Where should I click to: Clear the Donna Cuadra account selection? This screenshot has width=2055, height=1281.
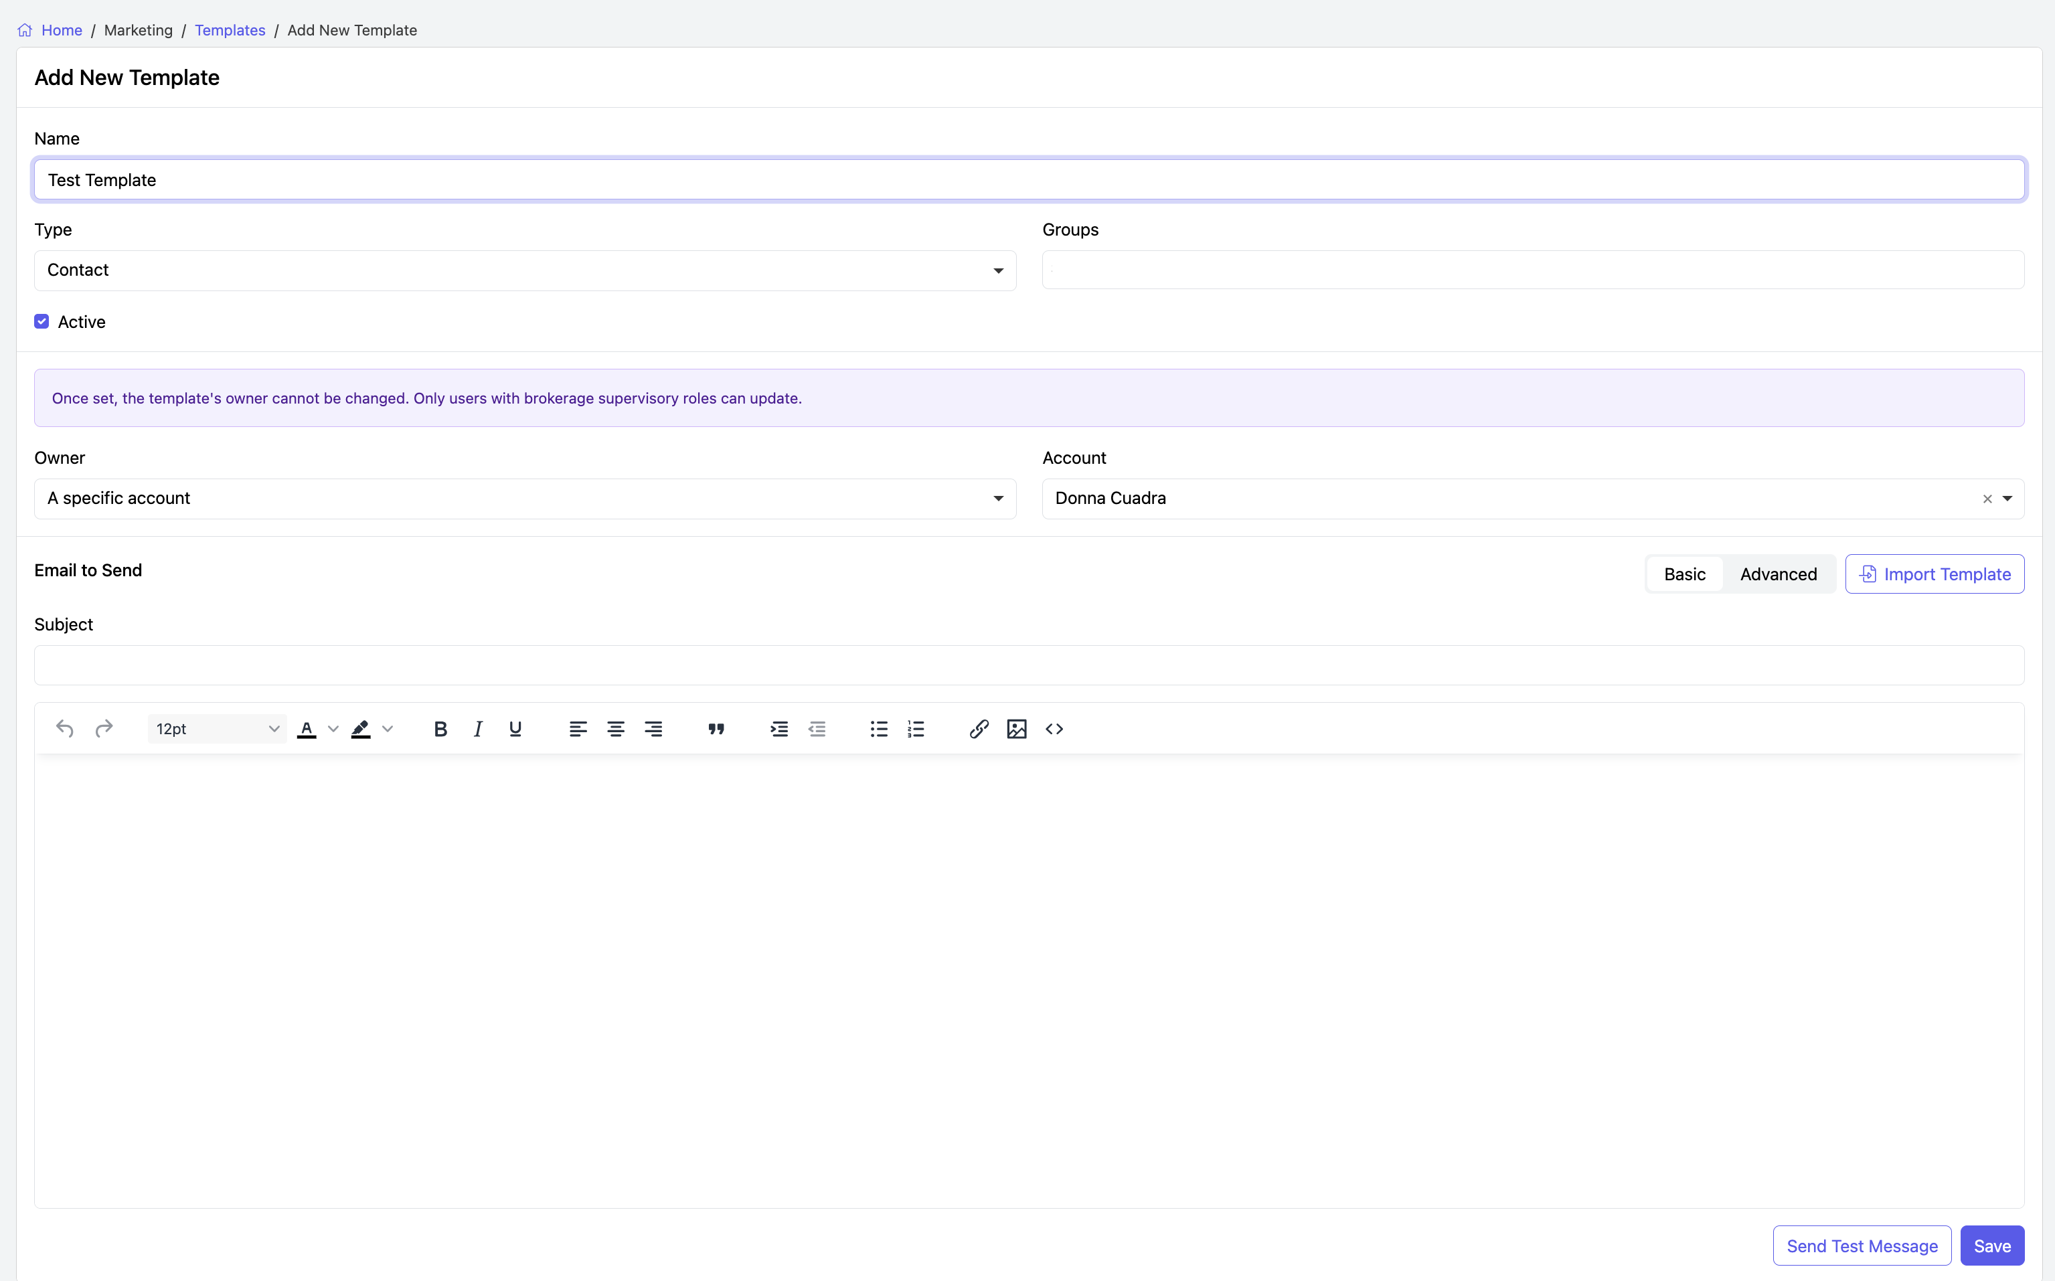pyautogui.click(x=1987, y=499)
